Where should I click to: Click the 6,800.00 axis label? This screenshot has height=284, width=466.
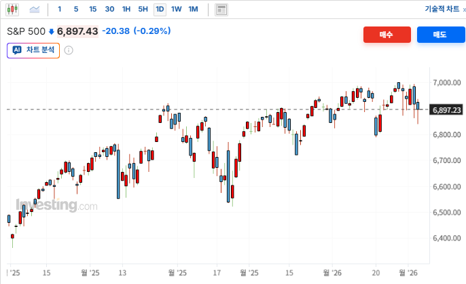(x=447, y=135)
